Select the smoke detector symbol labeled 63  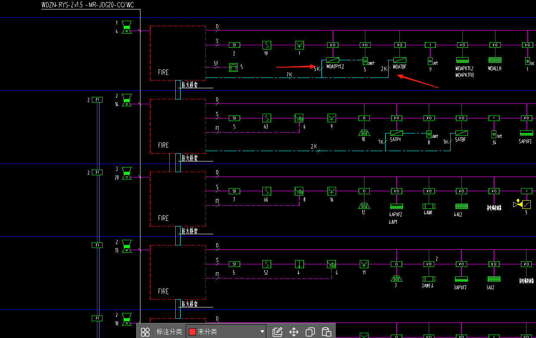(267, 118)
